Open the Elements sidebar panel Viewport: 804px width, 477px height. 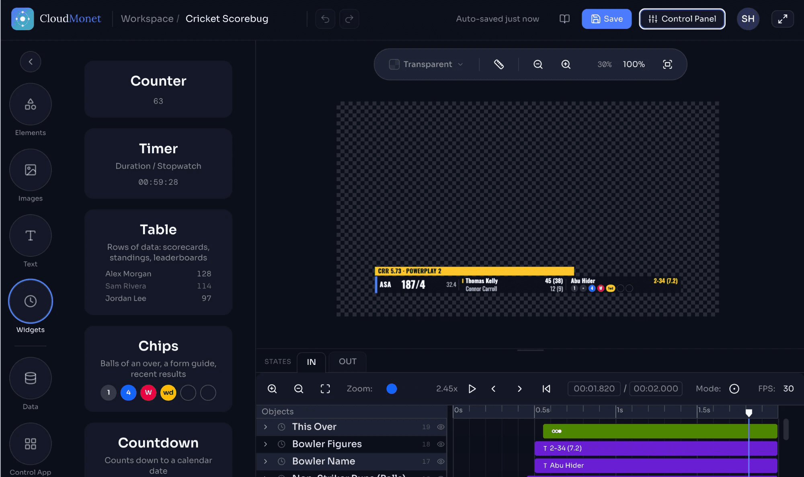coord(31,104)
